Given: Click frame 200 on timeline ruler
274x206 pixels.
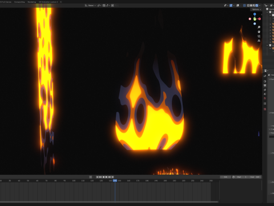Looking at the screenshot, I should pos(165,180).
